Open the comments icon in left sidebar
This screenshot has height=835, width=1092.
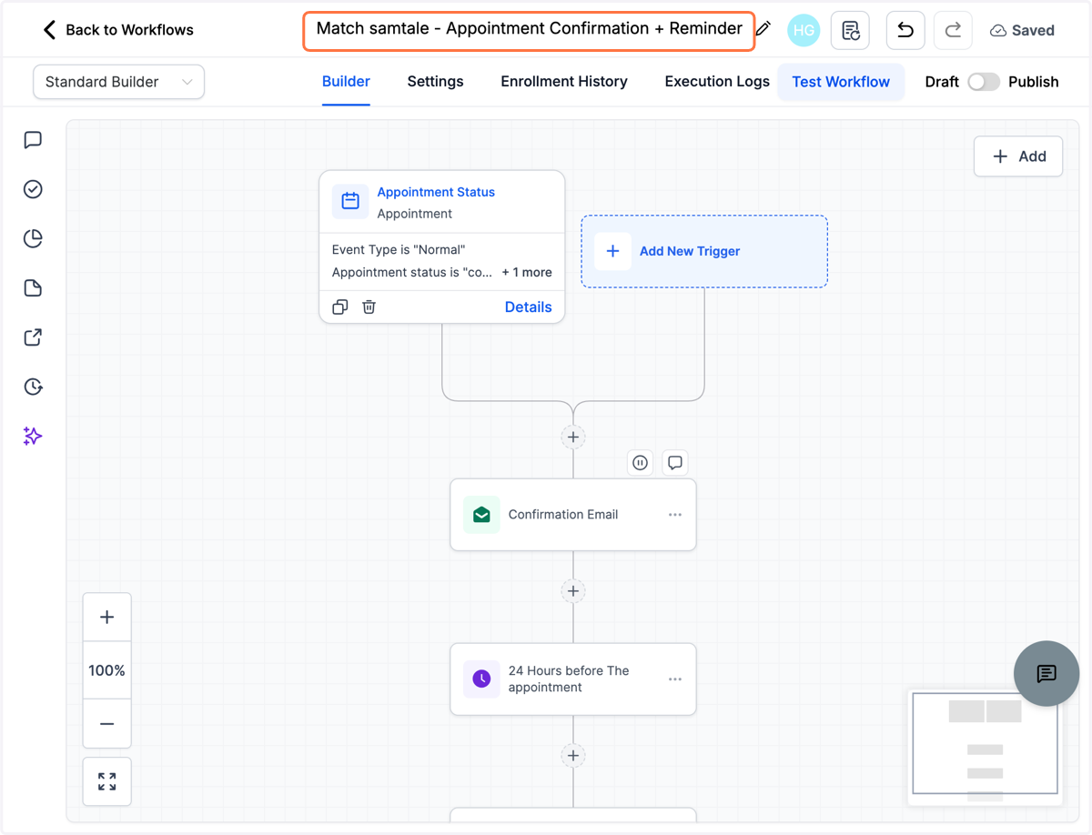tap(33, 140)
